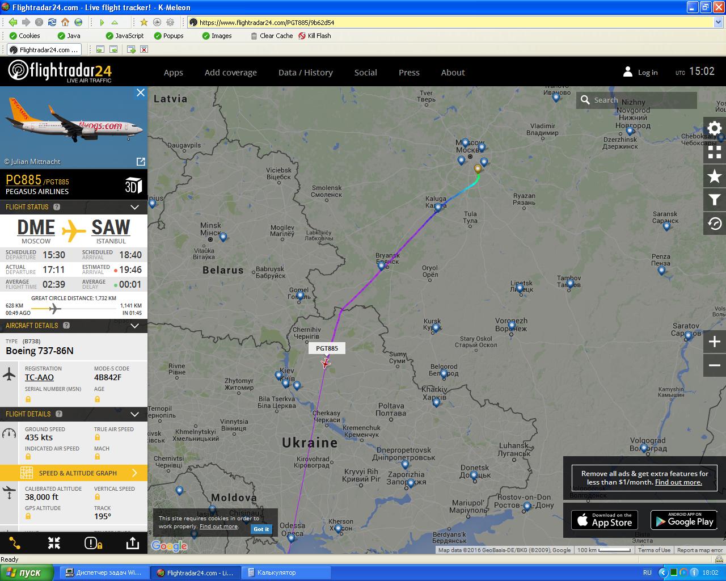Image resolution: width=726 pixels, height=581 pixels.
Task: Open map settings gear icon
Action: point(715,128)
